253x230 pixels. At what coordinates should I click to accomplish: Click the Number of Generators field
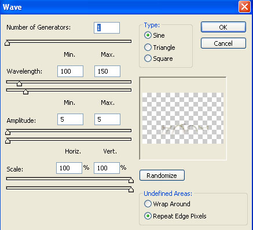(x=107, y=28)
